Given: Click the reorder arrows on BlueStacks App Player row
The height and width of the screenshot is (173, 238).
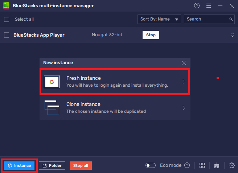Looking at the screenshot, I should point(233,35).
